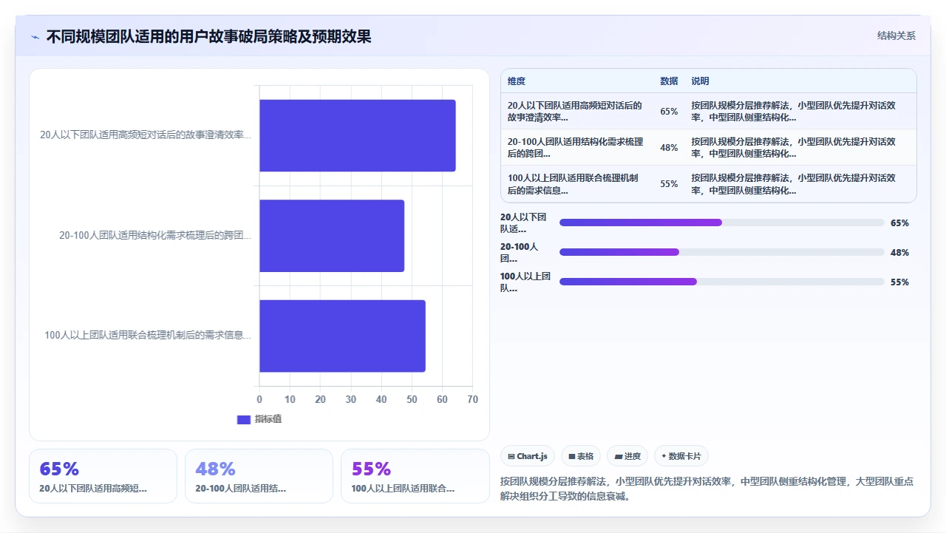Click the 65% progress bar
The image size is (946, 533).
point(722,223)
